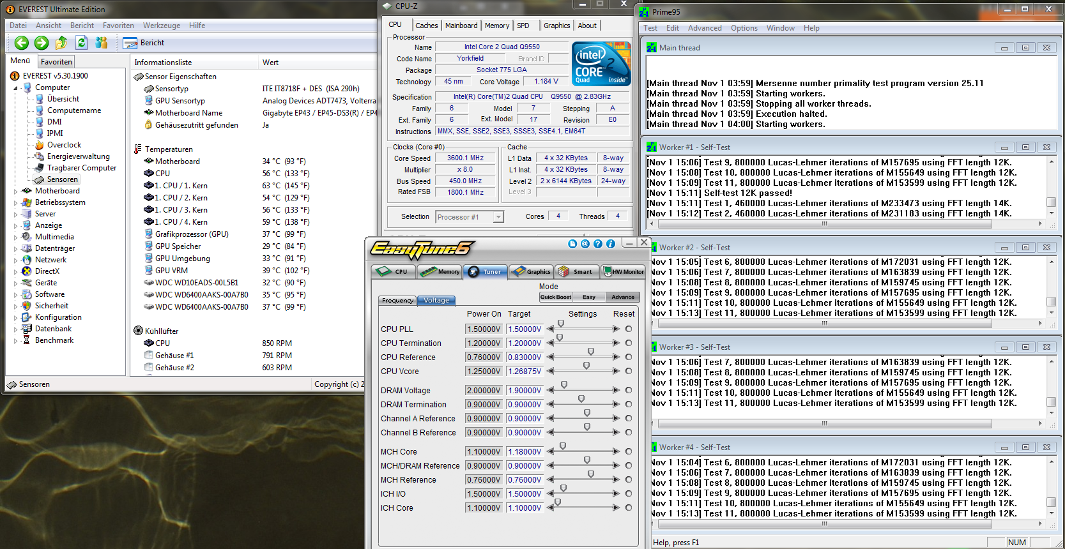Image resolution: width=1065 pixels, height=549 pixels.
Task: Open the EasyTune6 HW Monitor tab
Action: point(624,271)
